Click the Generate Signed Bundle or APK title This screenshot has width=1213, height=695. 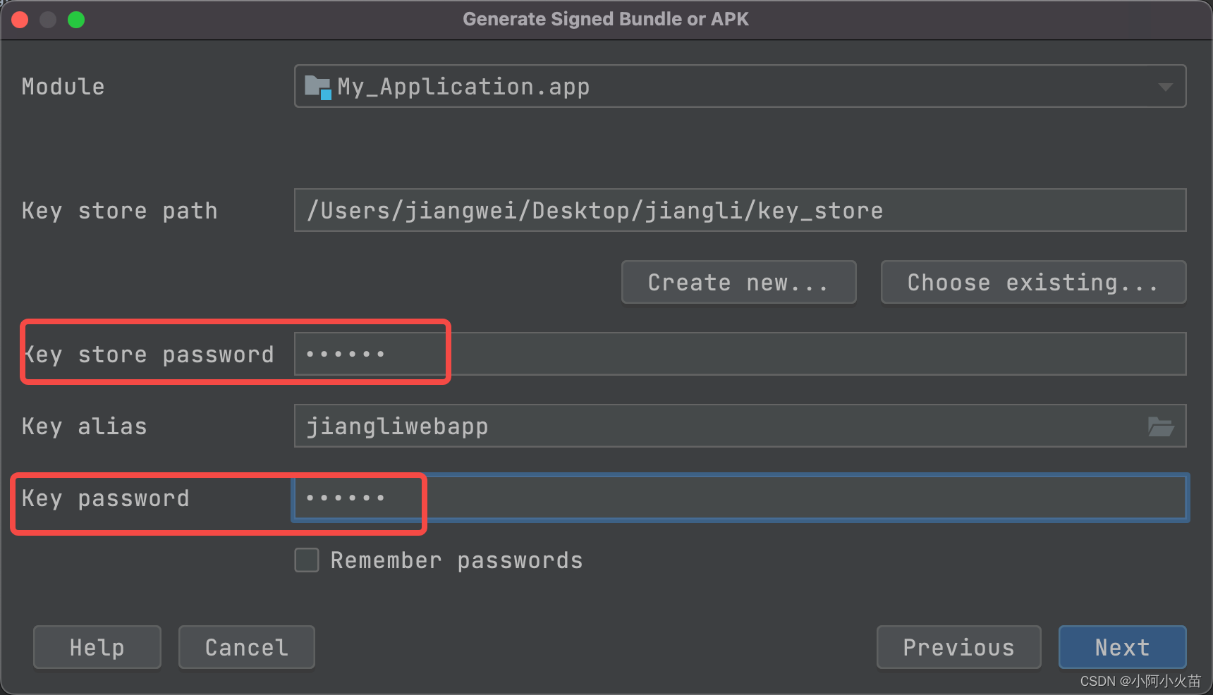click(x=606, y=19)
